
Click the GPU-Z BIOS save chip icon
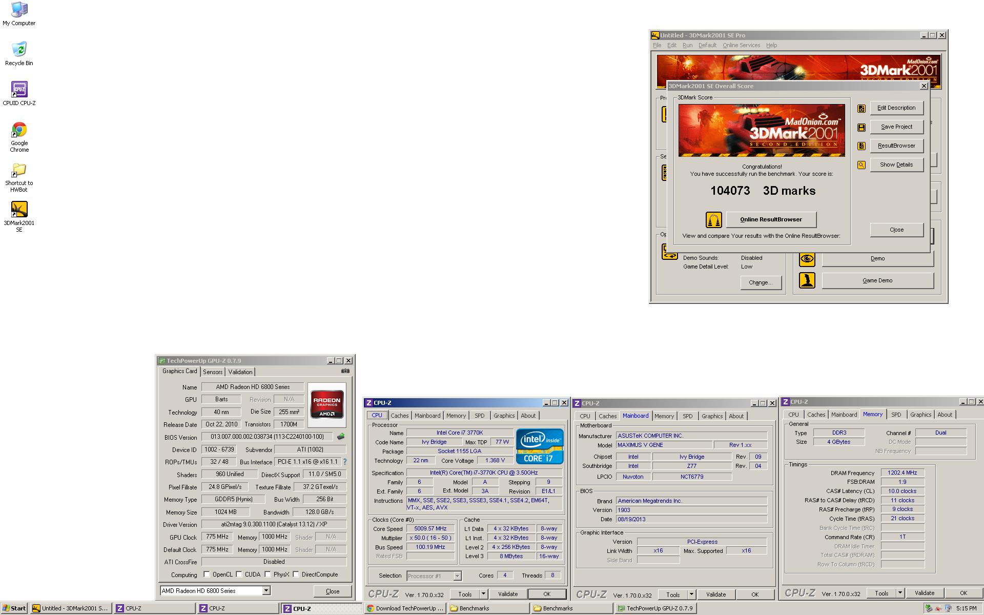coord(341,437)
